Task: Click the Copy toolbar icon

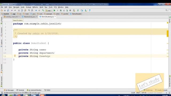Action: (22, 10)
